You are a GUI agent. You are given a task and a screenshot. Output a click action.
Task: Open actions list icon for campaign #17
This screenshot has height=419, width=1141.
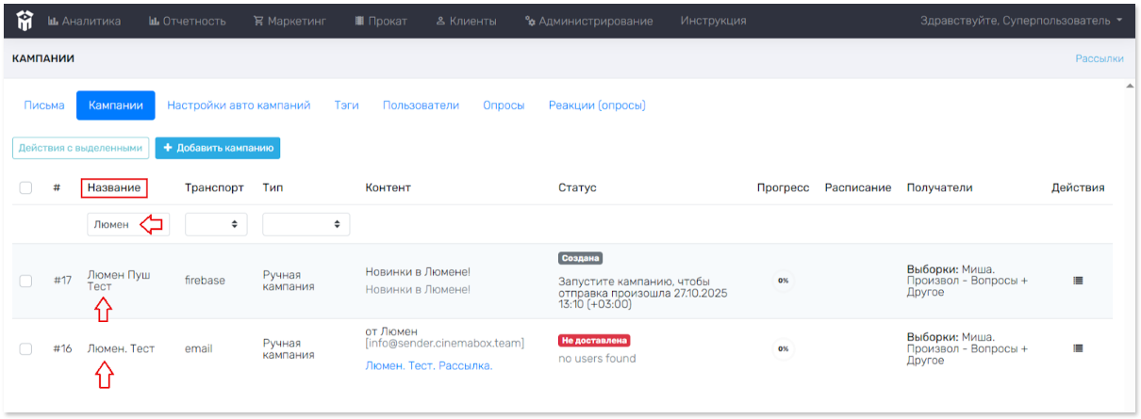(1078, 281)
